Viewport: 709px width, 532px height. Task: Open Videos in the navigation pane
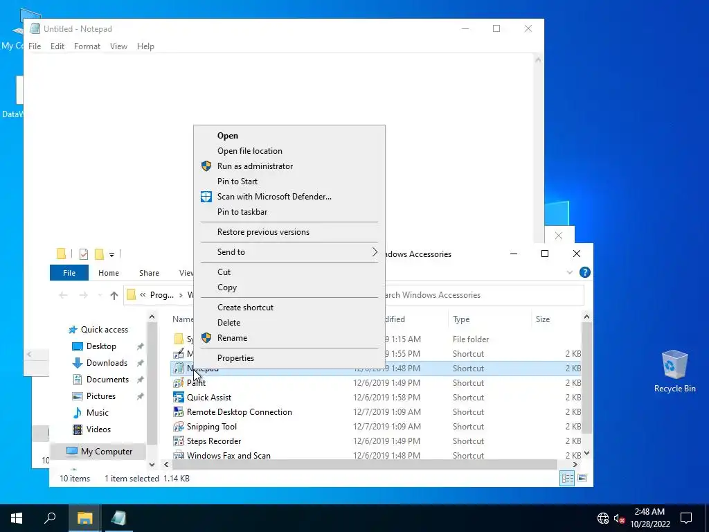pos(98,429)
